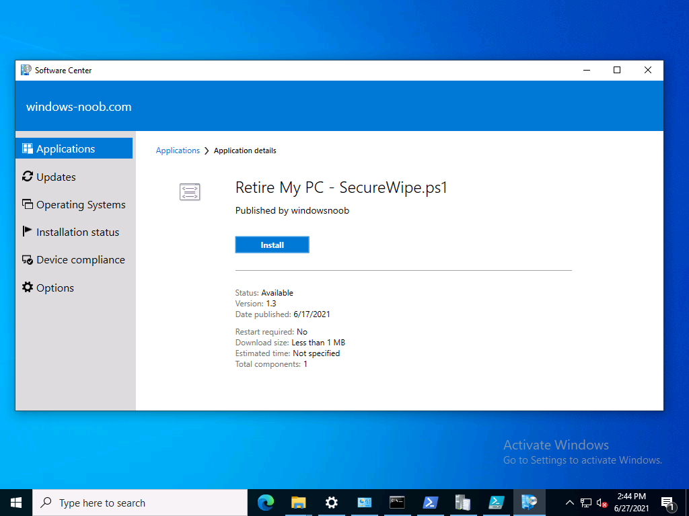Open Command Prompt from taskbar
The height and width of the screenshot is (516, 689).
pyautogui.click(x=397, y=503)
